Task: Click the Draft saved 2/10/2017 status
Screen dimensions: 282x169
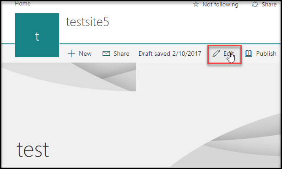Action: point(170,53)
